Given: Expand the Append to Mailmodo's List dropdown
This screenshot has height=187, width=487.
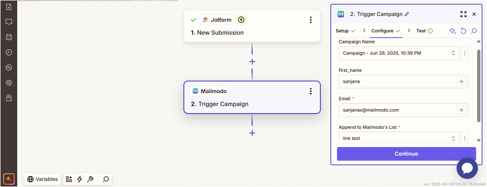Looking at the screenshot, I should 399,138.
